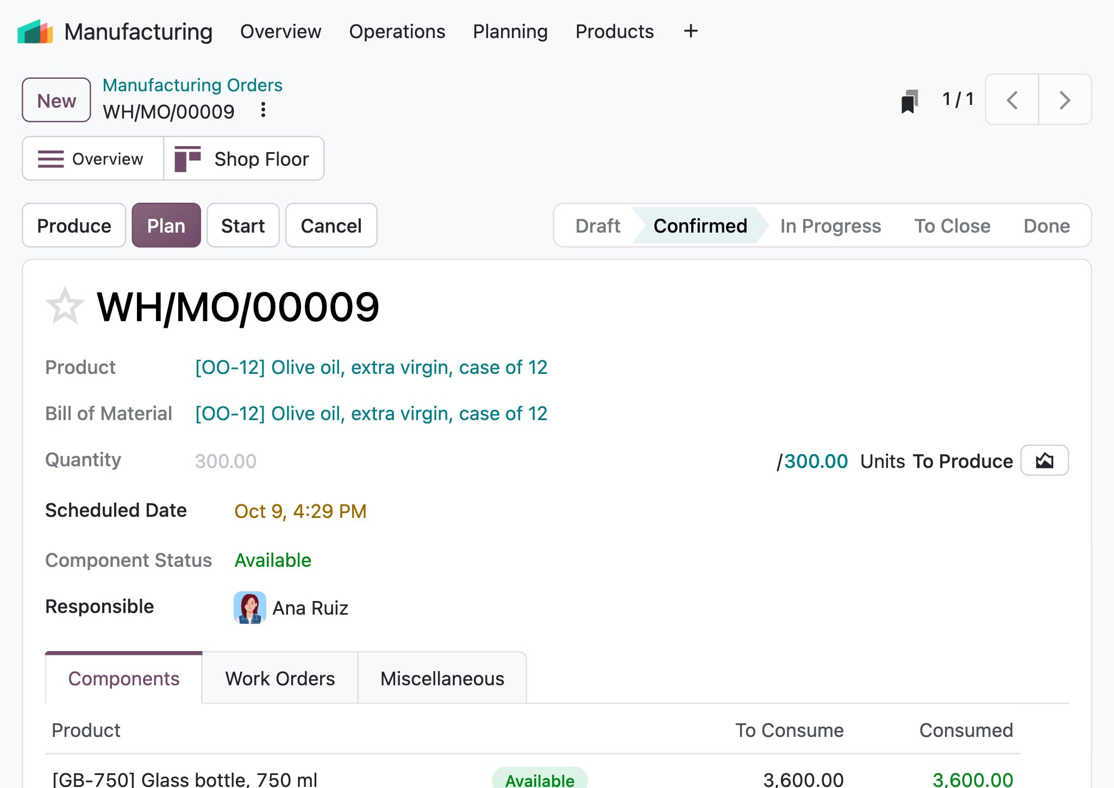The image size is (1114, 788).
Task: Open the Planning menu
Action: [x=510, y=32]
